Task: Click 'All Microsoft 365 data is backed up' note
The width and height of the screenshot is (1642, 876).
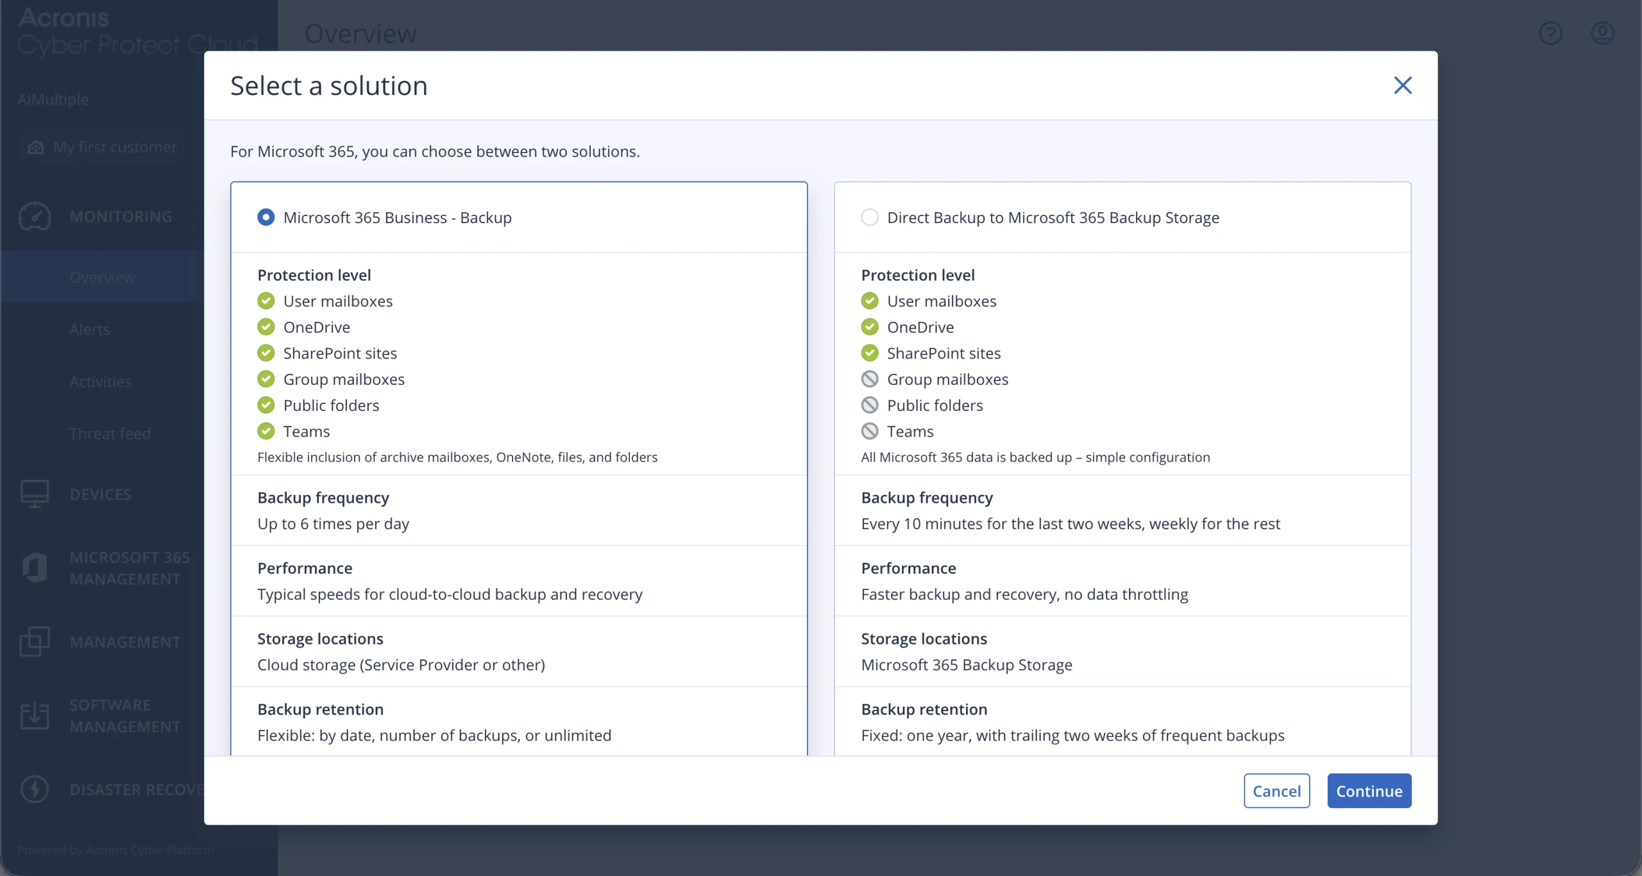Action: pyautogui.click(x=1035, y=457)
